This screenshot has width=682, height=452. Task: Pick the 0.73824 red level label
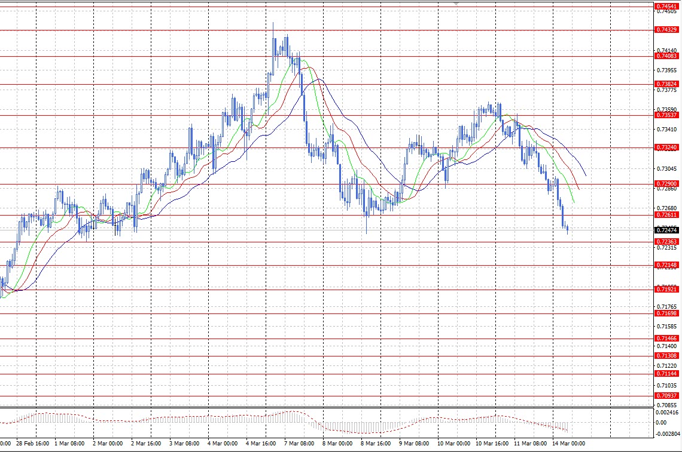[x=666, y=84]
